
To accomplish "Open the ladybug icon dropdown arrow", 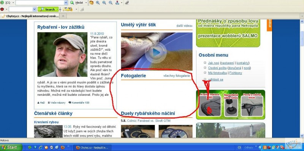I will (x=6, y=9).
